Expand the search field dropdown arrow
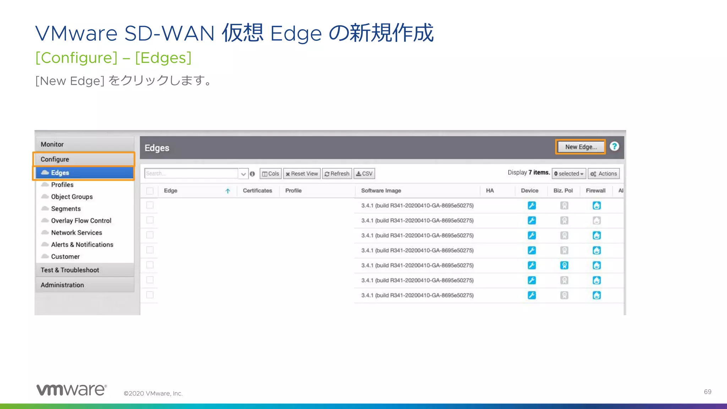727x409 pixels. (x=243, y=174)
